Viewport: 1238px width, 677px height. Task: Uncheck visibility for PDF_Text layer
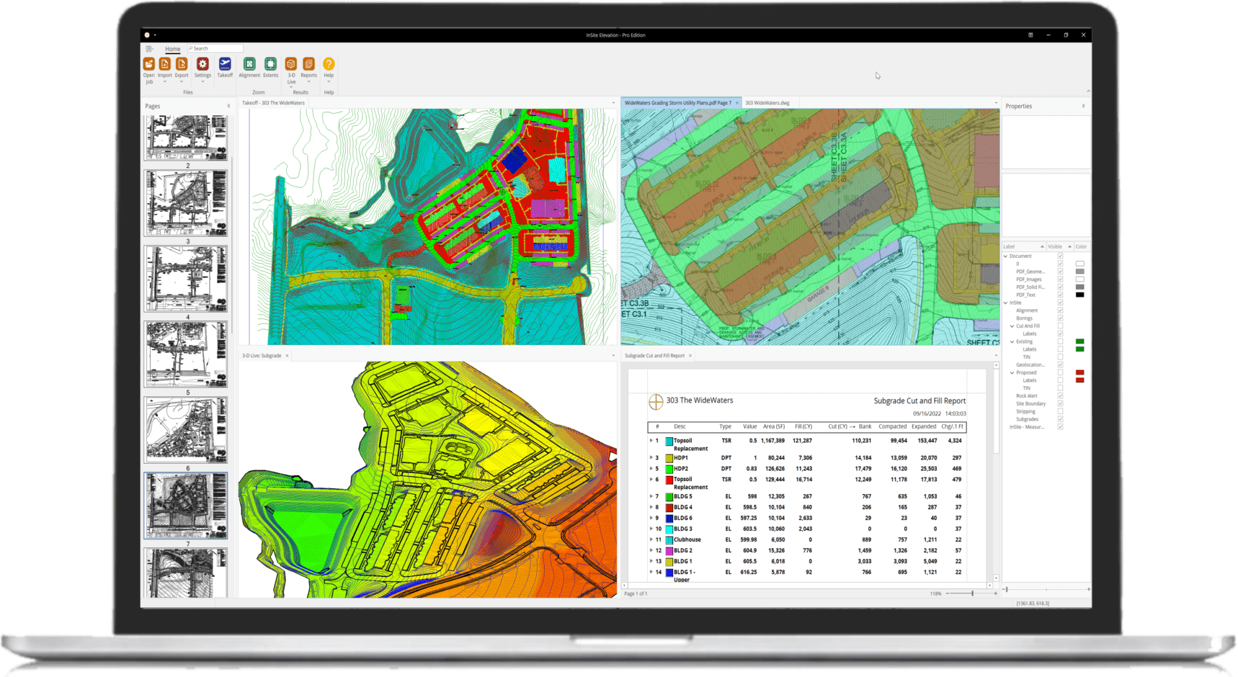pos(1060,295)
